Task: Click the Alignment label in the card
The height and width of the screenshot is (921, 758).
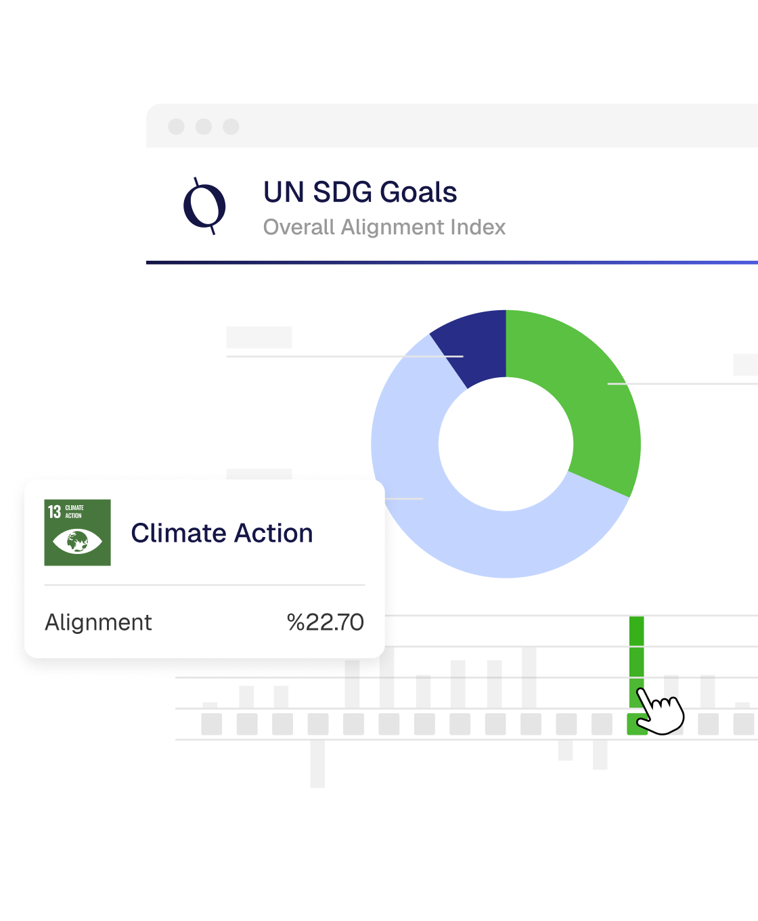Action: 99,622
